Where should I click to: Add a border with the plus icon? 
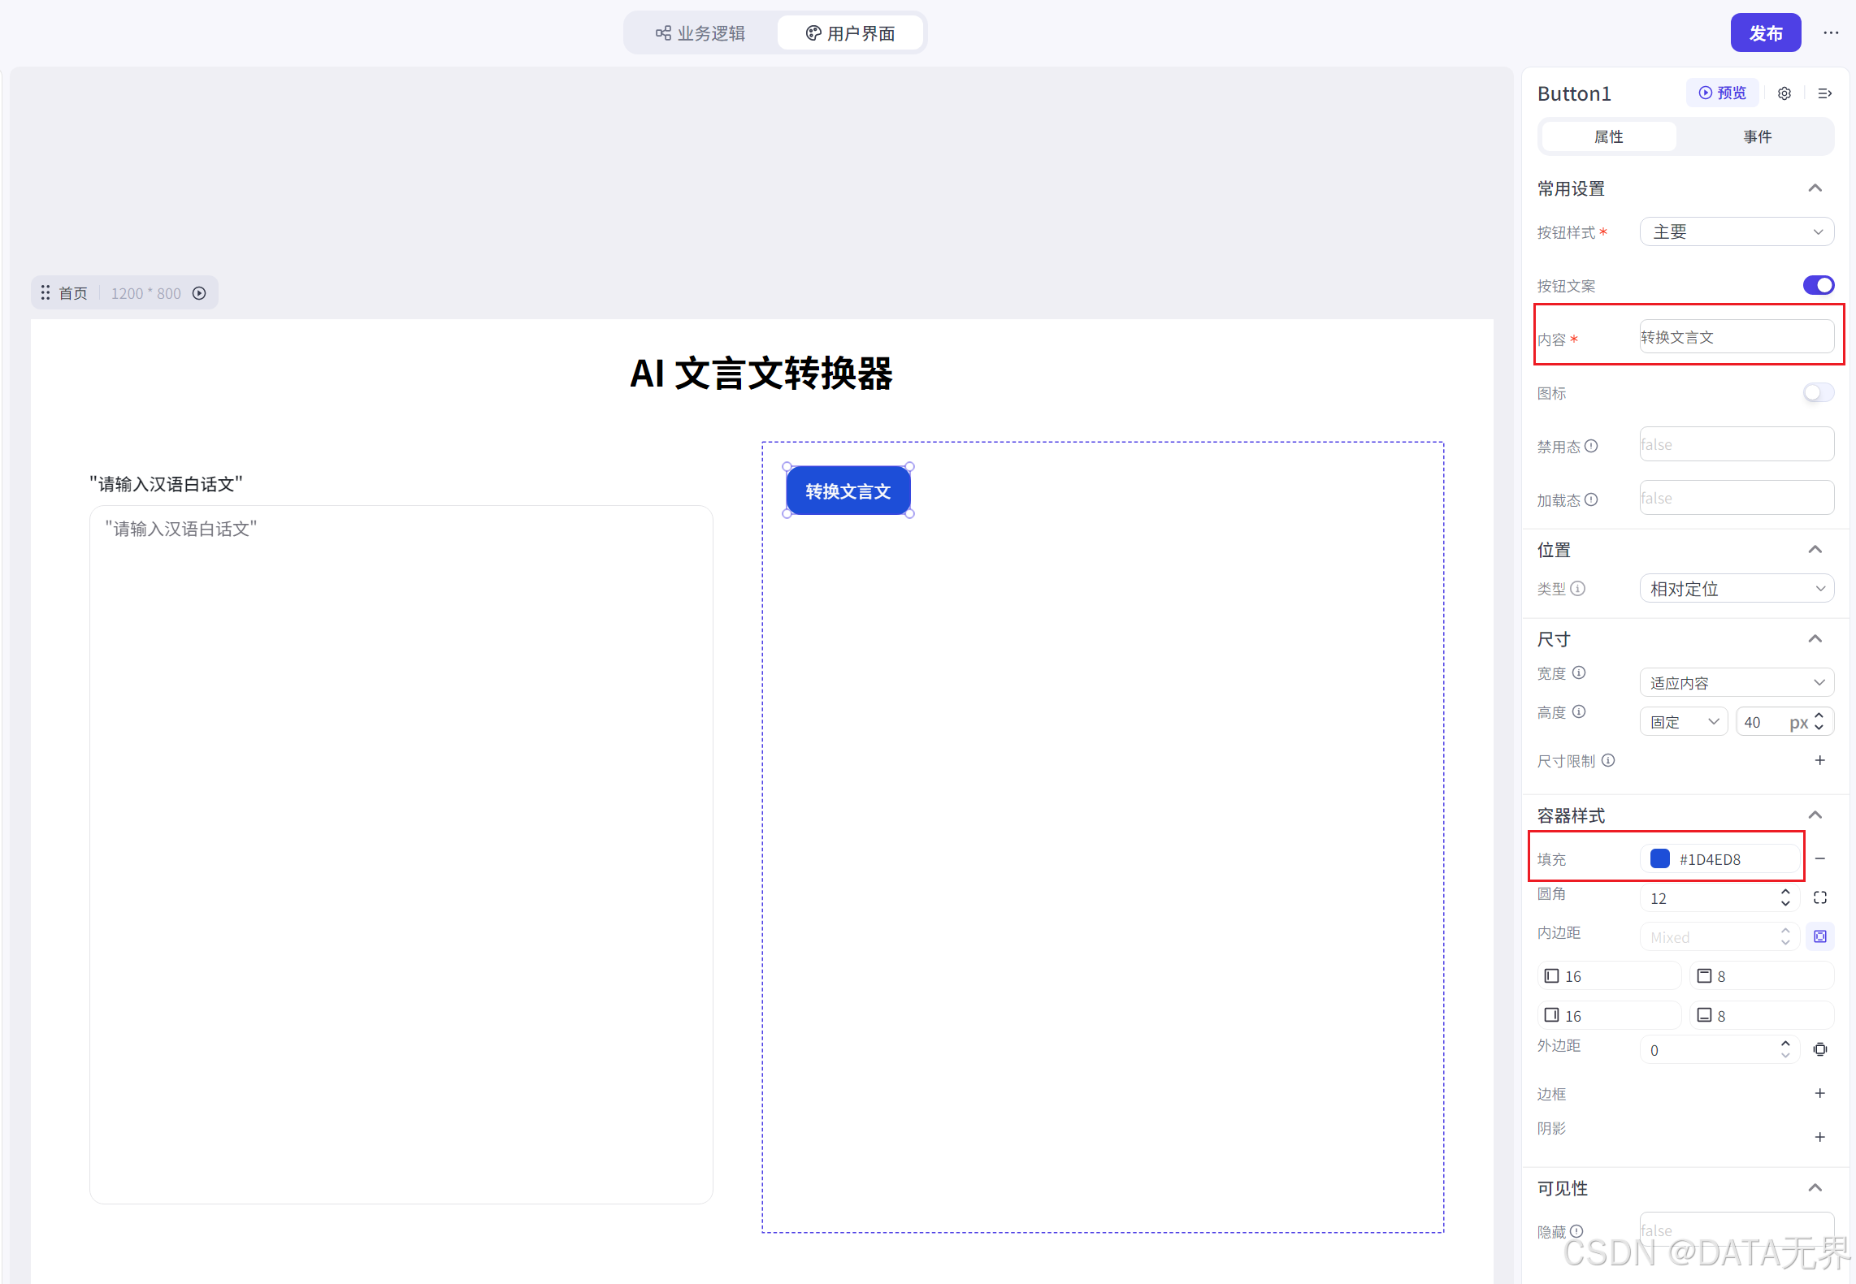pyautogui.click(x=1820, y=1093)
